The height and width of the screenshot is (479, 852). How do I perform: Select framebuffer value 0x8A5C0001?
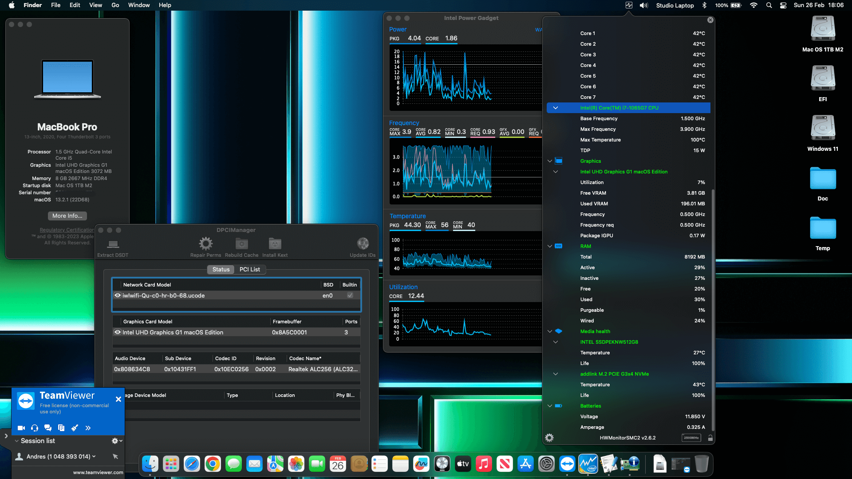coord(289,332)
